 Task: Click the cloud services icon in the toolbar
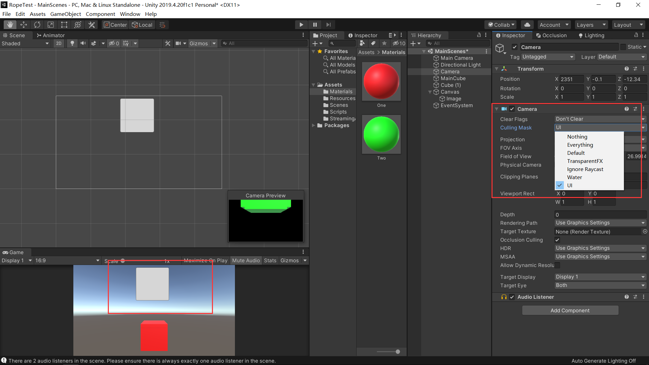pyautogui.click(x=527, y=24)
